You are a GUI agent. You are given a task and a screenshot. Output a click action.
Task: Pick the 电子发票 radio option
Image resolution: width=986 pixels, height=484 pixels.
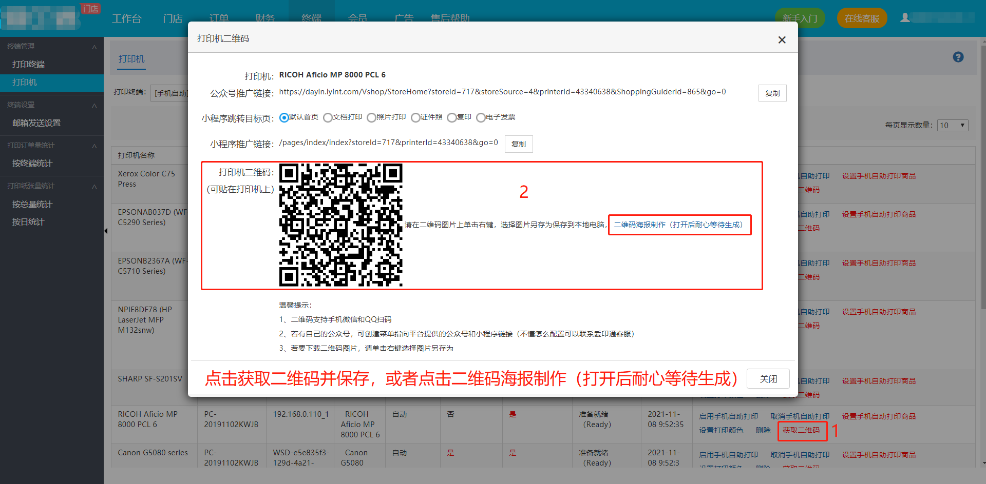pyautogui.click(x=481, y=117)
